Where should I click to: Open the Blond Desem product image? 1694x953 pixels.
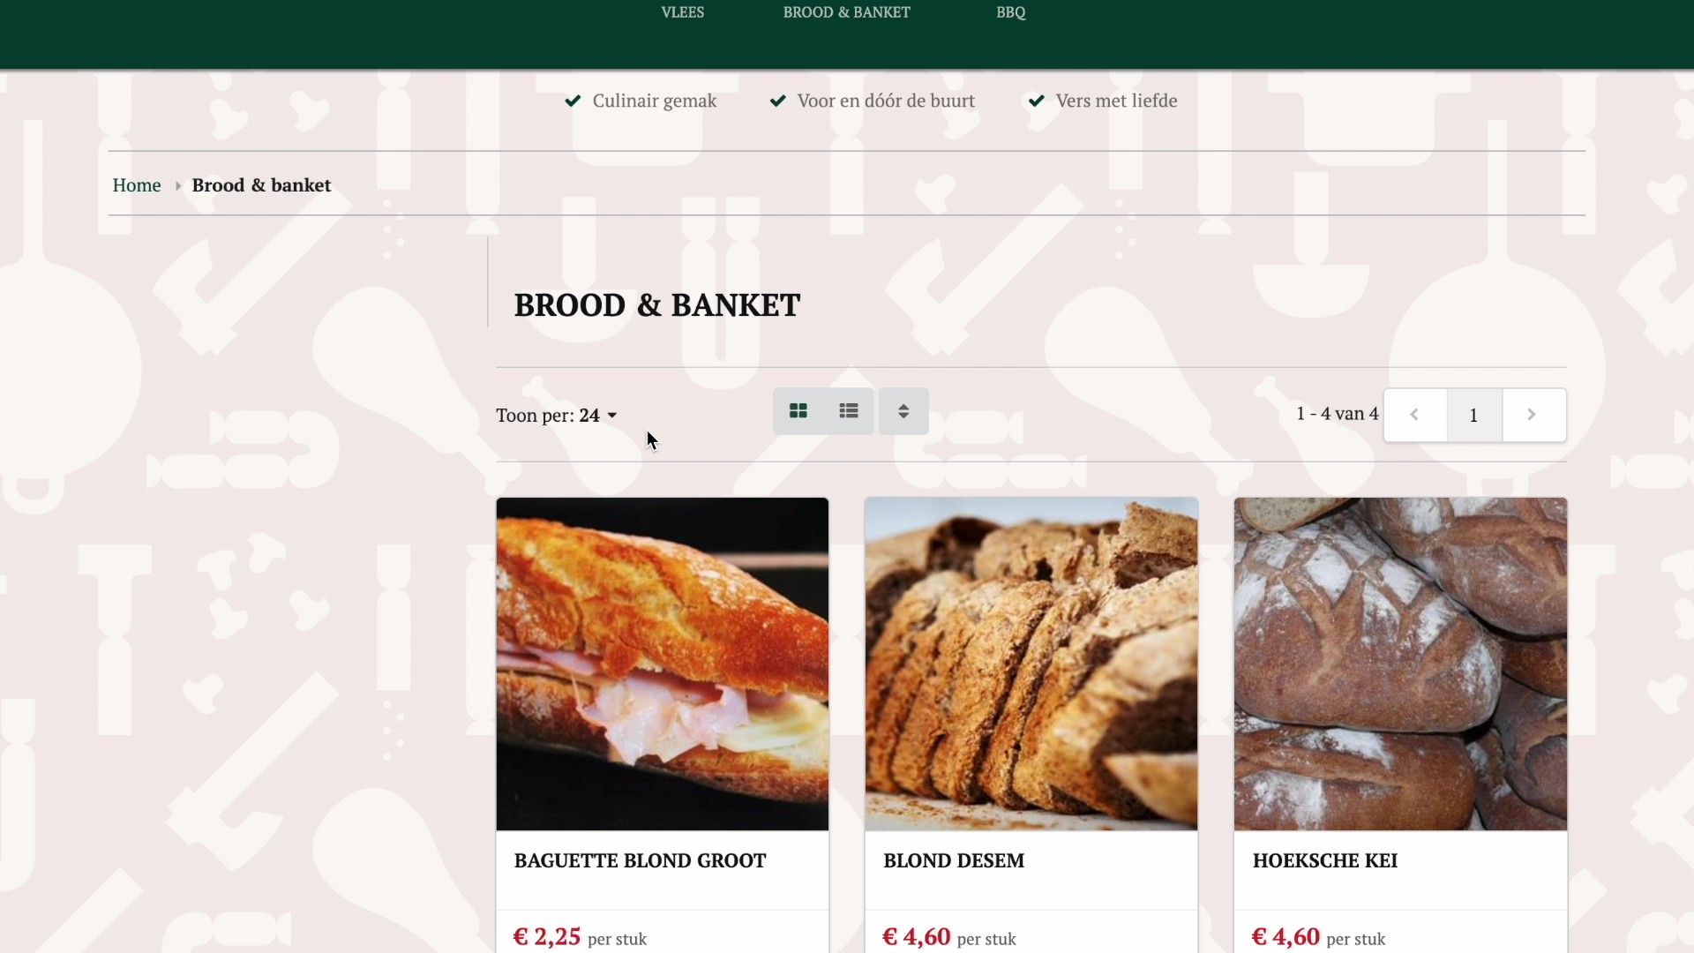tap(1031, 664)
